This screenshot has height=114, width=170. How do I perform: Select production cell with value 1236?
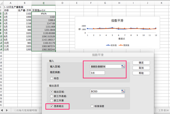(25, 20)
